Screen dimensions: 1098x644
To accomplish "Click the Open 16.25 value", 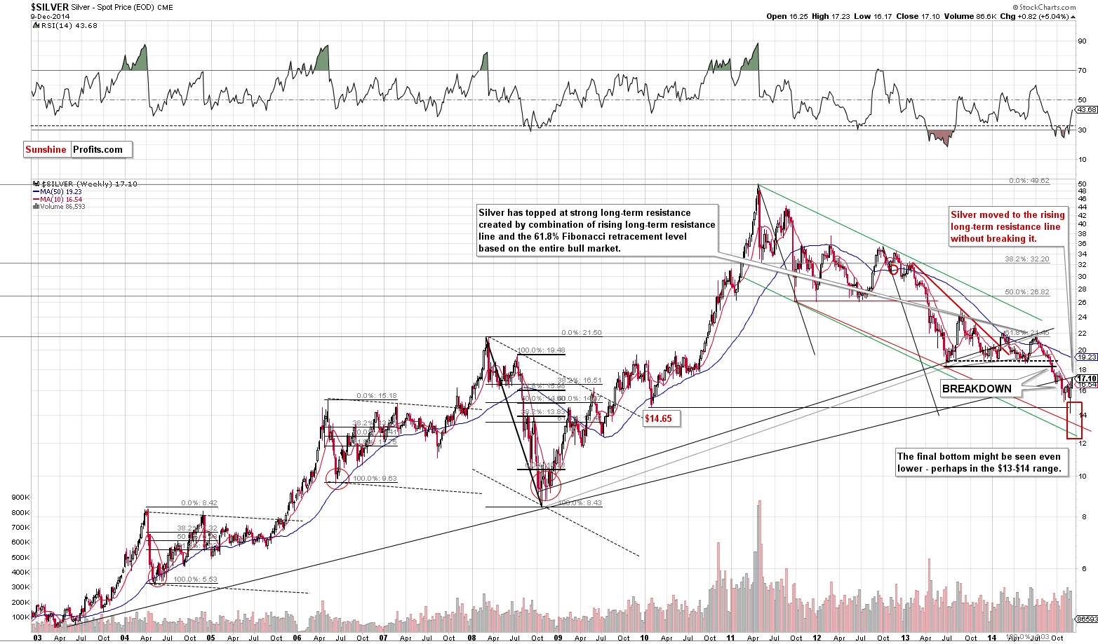I will tap(787, 16).
